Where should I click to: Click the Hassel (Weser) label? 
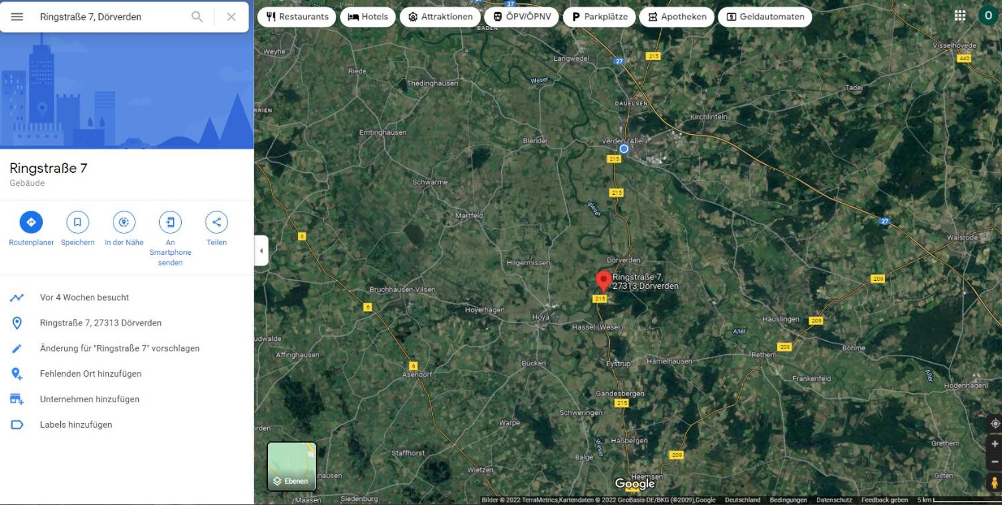[x=598, y=327]
